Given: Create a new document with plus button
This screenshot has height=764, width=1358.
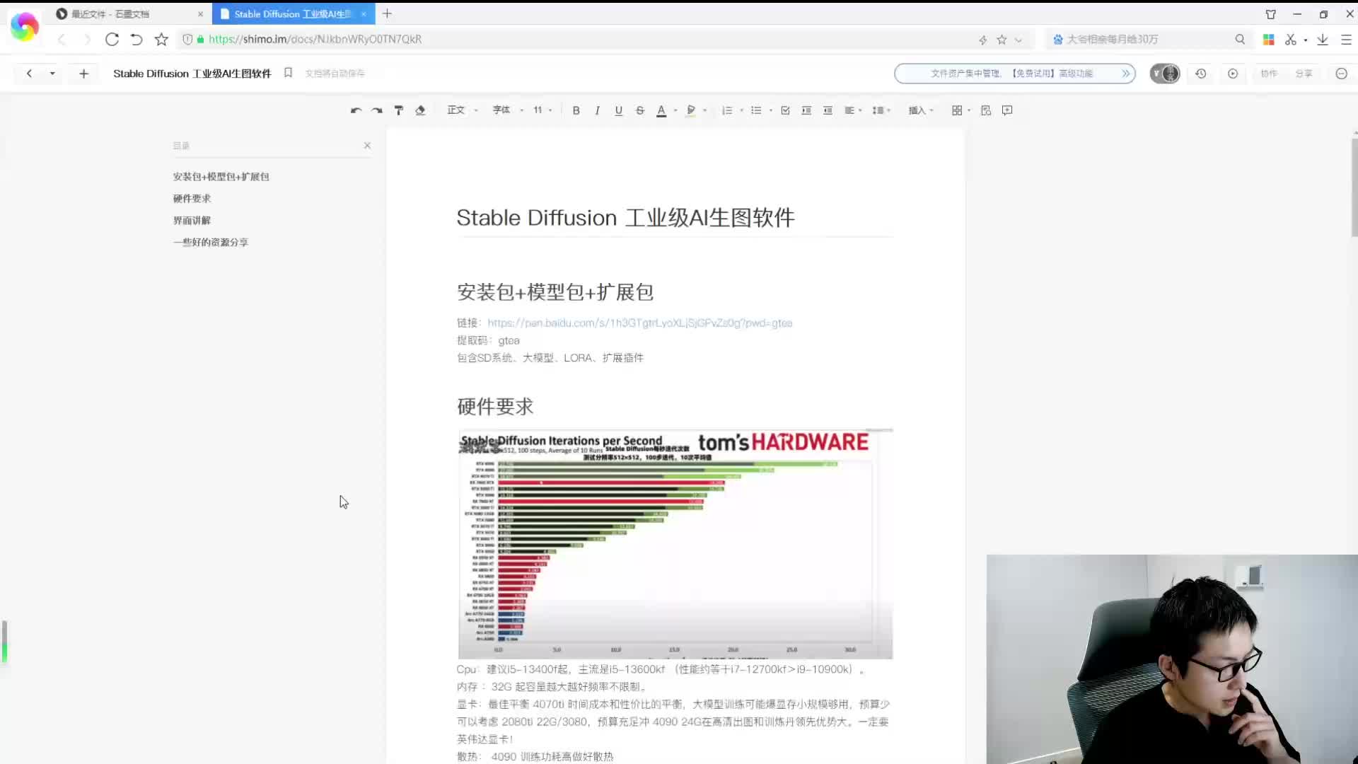Looking at the screenshot, I should pyautogui.click(x=83, y=74).
